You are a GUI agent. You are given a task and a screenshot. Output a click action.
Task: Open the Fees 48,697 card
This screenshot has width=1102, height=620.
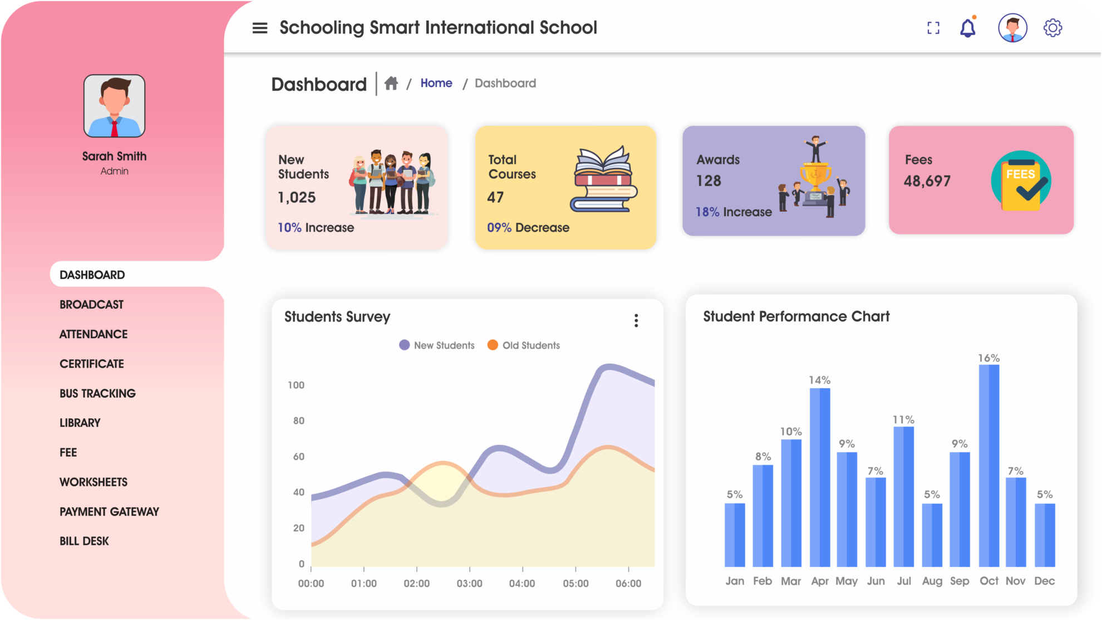point(981,180)
